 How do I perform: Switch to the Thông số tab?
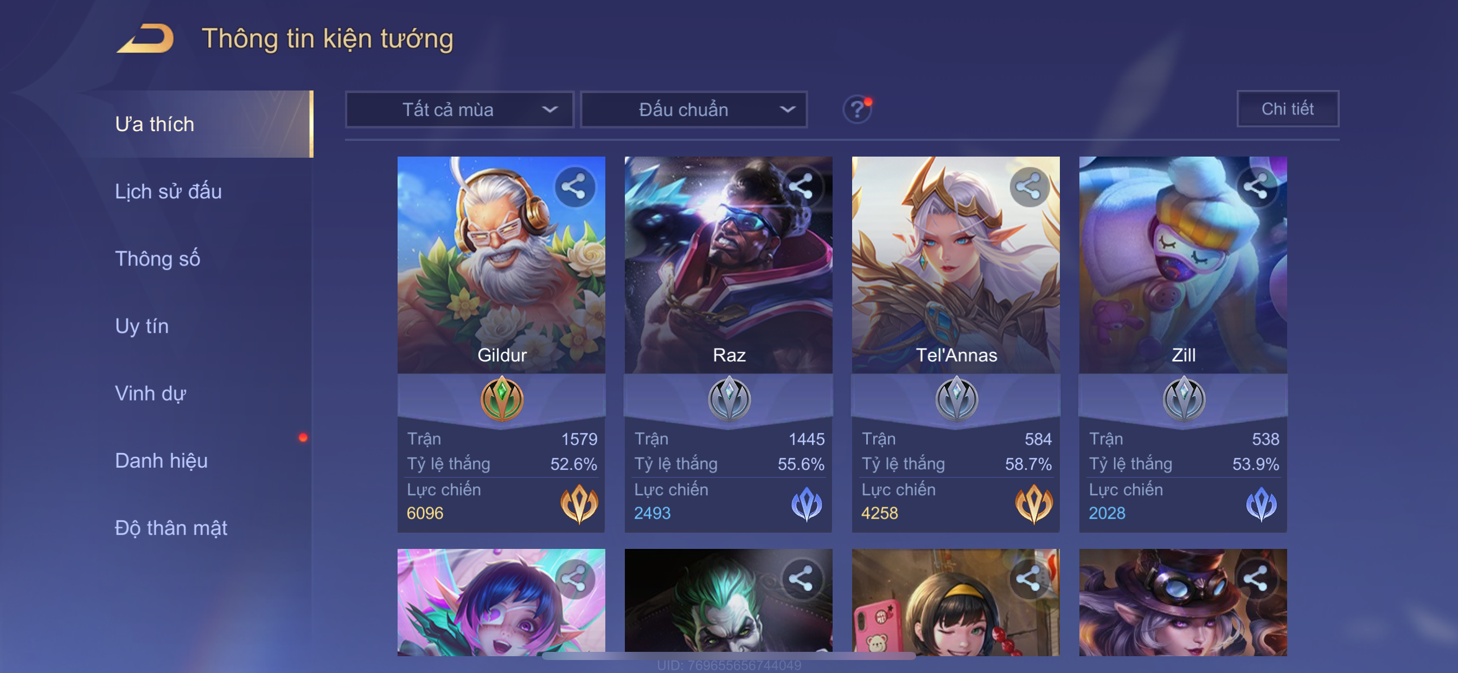[157, 258]
